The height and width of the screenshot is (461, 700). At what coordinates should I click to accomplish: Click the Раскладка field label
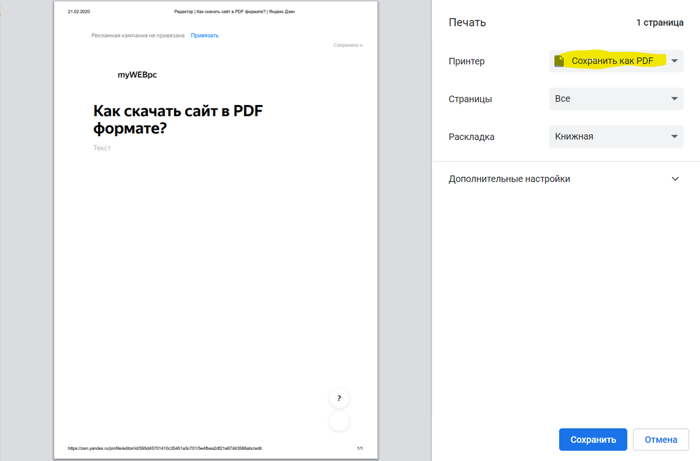point(471,137)
